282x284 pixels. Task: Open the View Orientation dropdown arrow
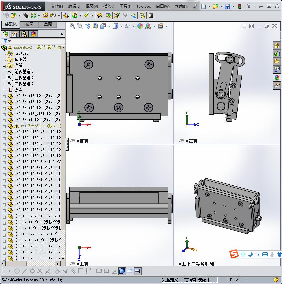109,25
